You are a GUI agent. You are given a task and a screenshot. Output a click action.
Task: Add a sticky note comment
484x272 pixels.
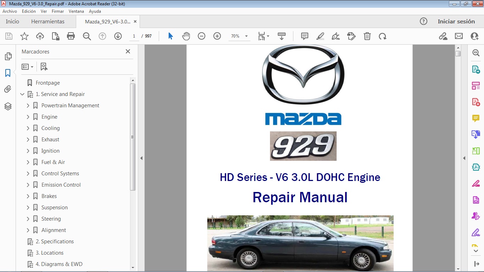point(304,36)
